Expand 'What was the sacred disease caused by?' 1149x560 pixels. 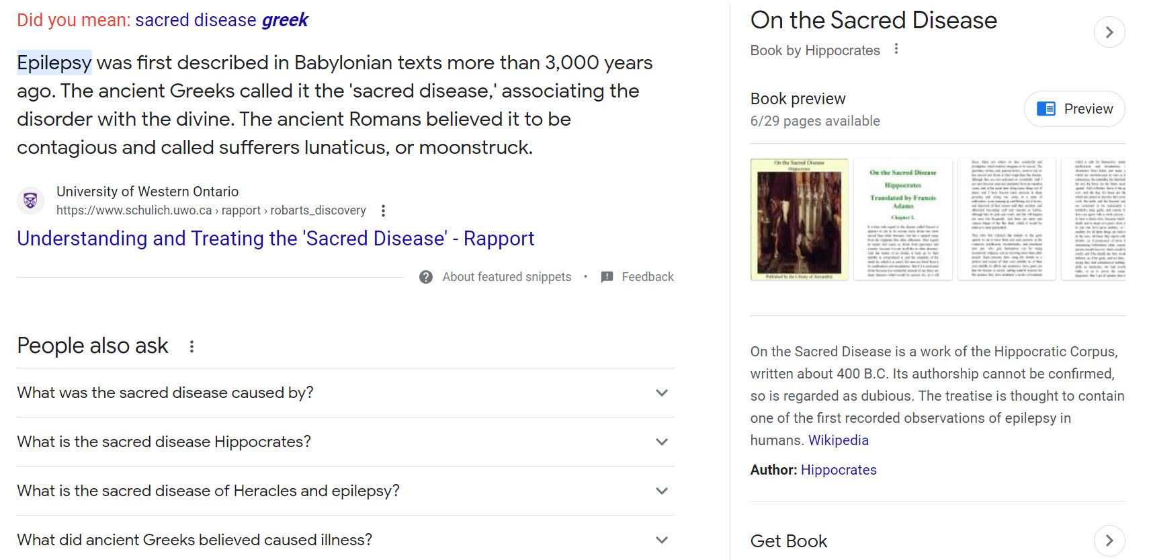[x=345, y=393]
